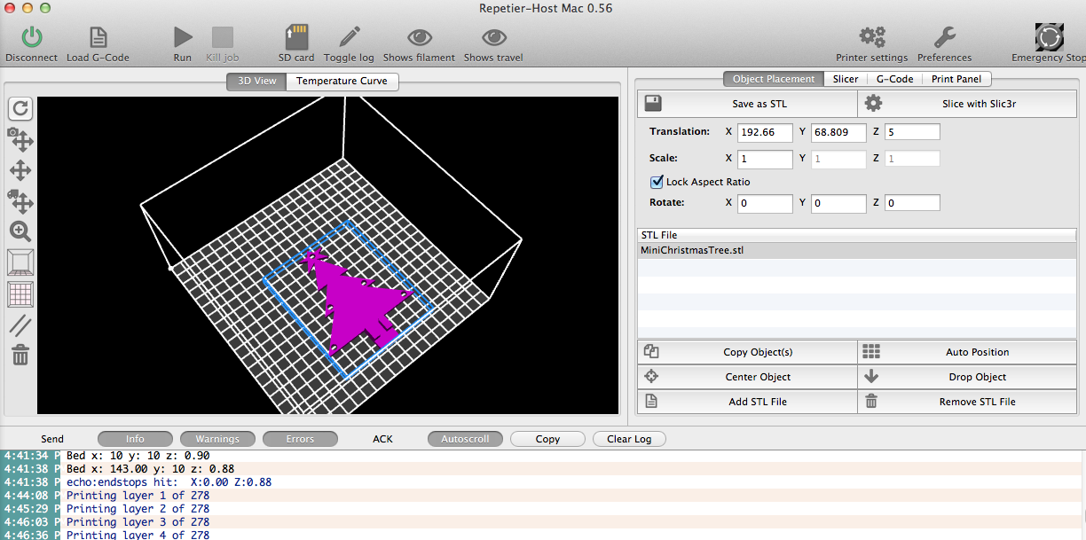This screenshot has width=1086, height=540.
Task: Click Center Object button
Action: pos(747,377)
